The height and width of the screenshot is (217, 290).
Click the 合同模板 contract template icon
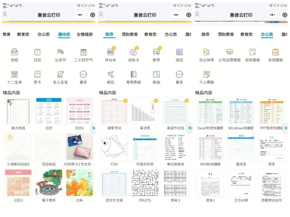pyautogui.click(x=275, y=53)
